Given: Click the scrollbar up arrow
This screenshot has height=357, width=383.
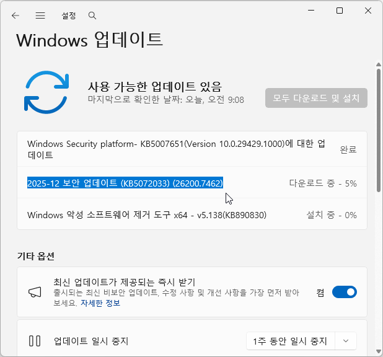Looking at the screenshot, I should point(379,64).
